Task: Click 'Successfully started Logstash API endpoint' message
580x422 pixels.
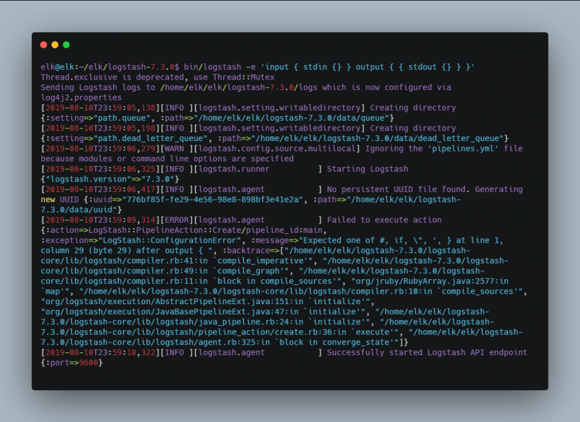Action: pyautogui.click(x=427, y=352)
